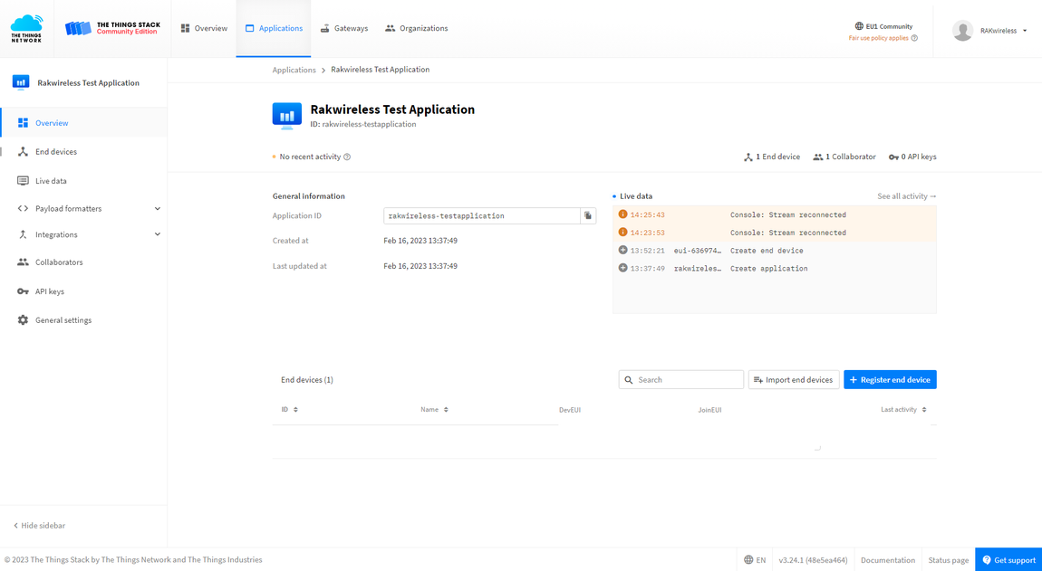The image size is (1042, 571).
Task: Click the Live data monitor icon in sidebar
Action: (23, 181)
